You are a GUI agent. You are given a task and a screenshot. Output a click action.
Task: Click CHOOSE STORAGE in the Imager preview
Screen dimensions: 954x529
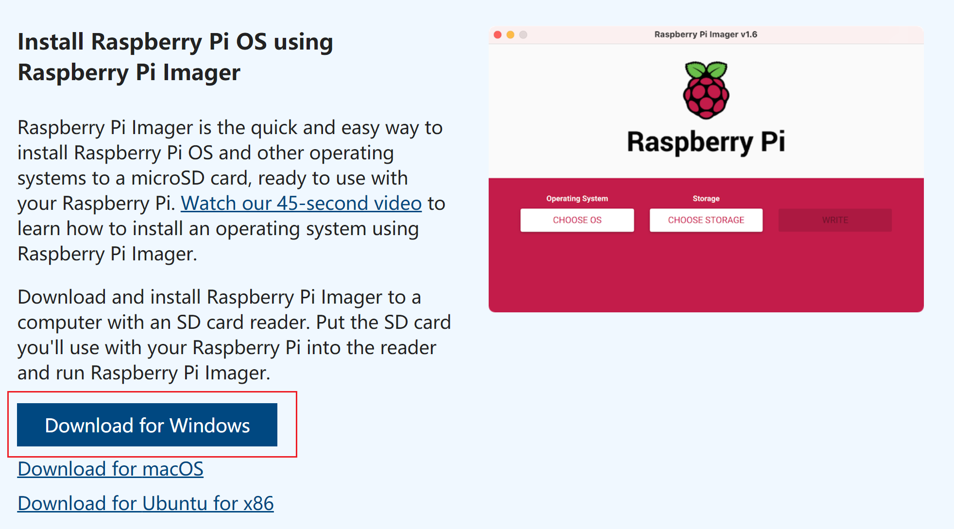706,220
